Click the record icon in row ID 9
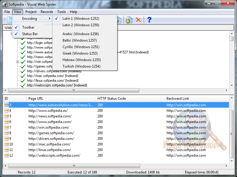The width and height of the screenshot is (237, 177). 6,138
